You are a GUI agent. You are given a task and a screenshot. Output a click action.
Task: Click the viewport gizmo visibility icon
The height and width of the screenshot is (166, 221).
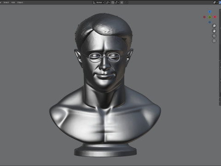215,2
